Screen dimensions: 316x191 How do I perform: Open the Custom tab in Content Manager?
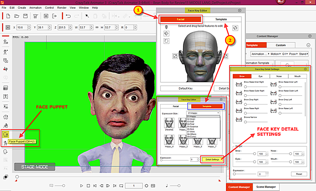click(x=281, y=45)
